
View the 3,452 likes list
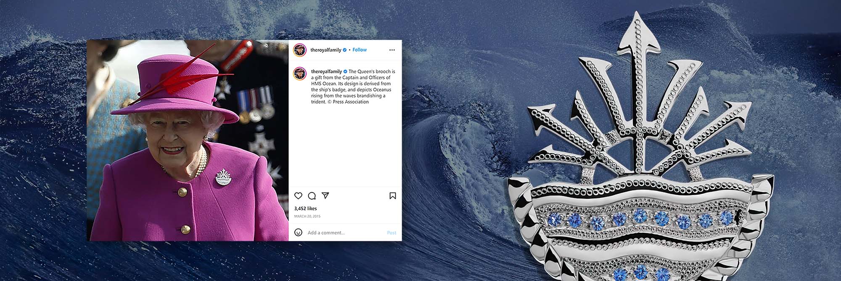coord(306,208)
